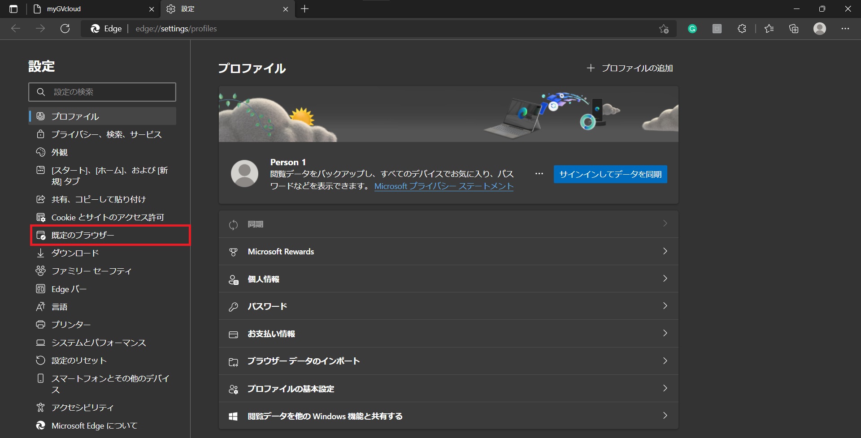The height and width of the screenshot is (438, 861).
Task: Add page to favorites star icon
Action: tap(664, 29)
